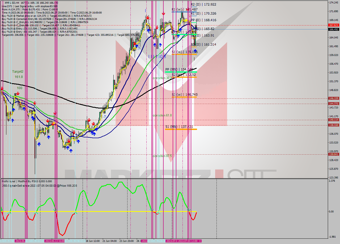Click the 260-Signal Sell indicator text

[x=39, y=186]
